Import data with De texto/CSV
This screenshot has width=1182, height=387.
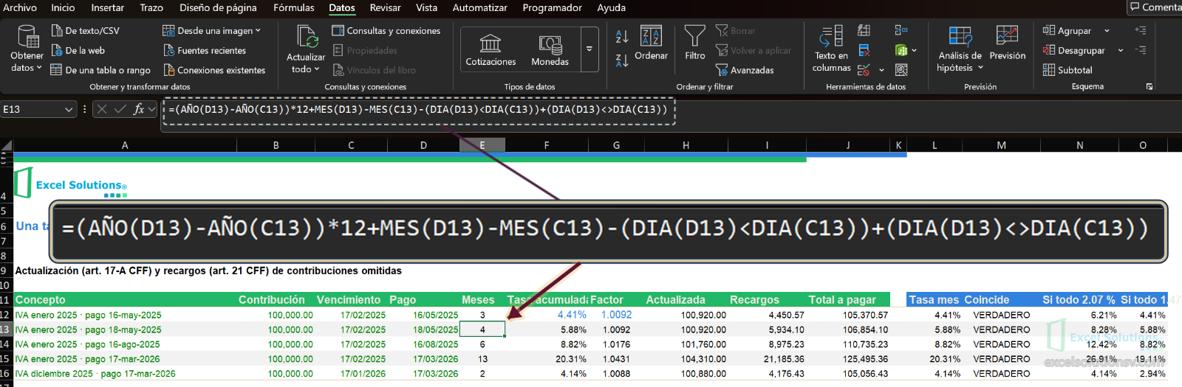click(x=85, y=31)
